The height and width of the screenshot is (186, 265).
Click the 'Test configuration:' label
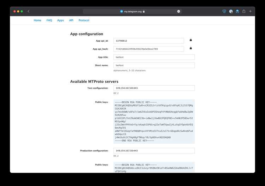click(98, 88)
